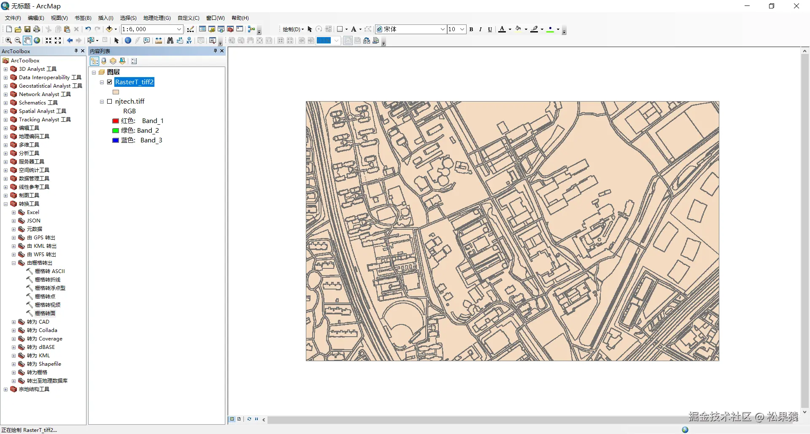Toggle bold text formatting

[471, 29]
